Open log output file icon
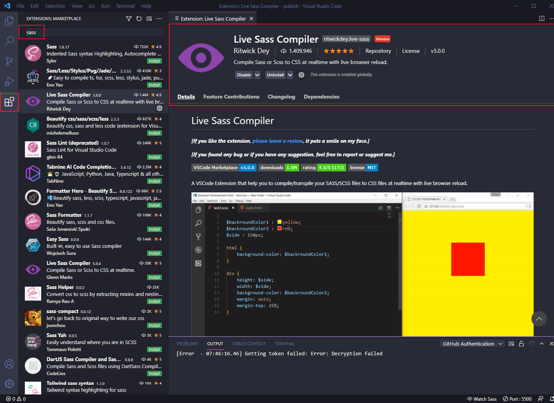 pyautogui.click(x=531, y=344)
